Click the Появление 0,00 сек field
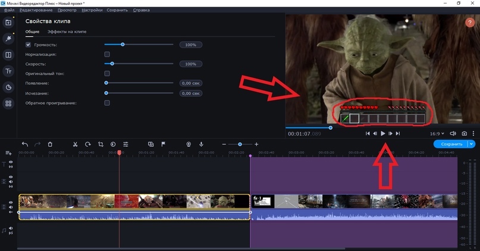The image size is (480, 251). click(190, 83)
